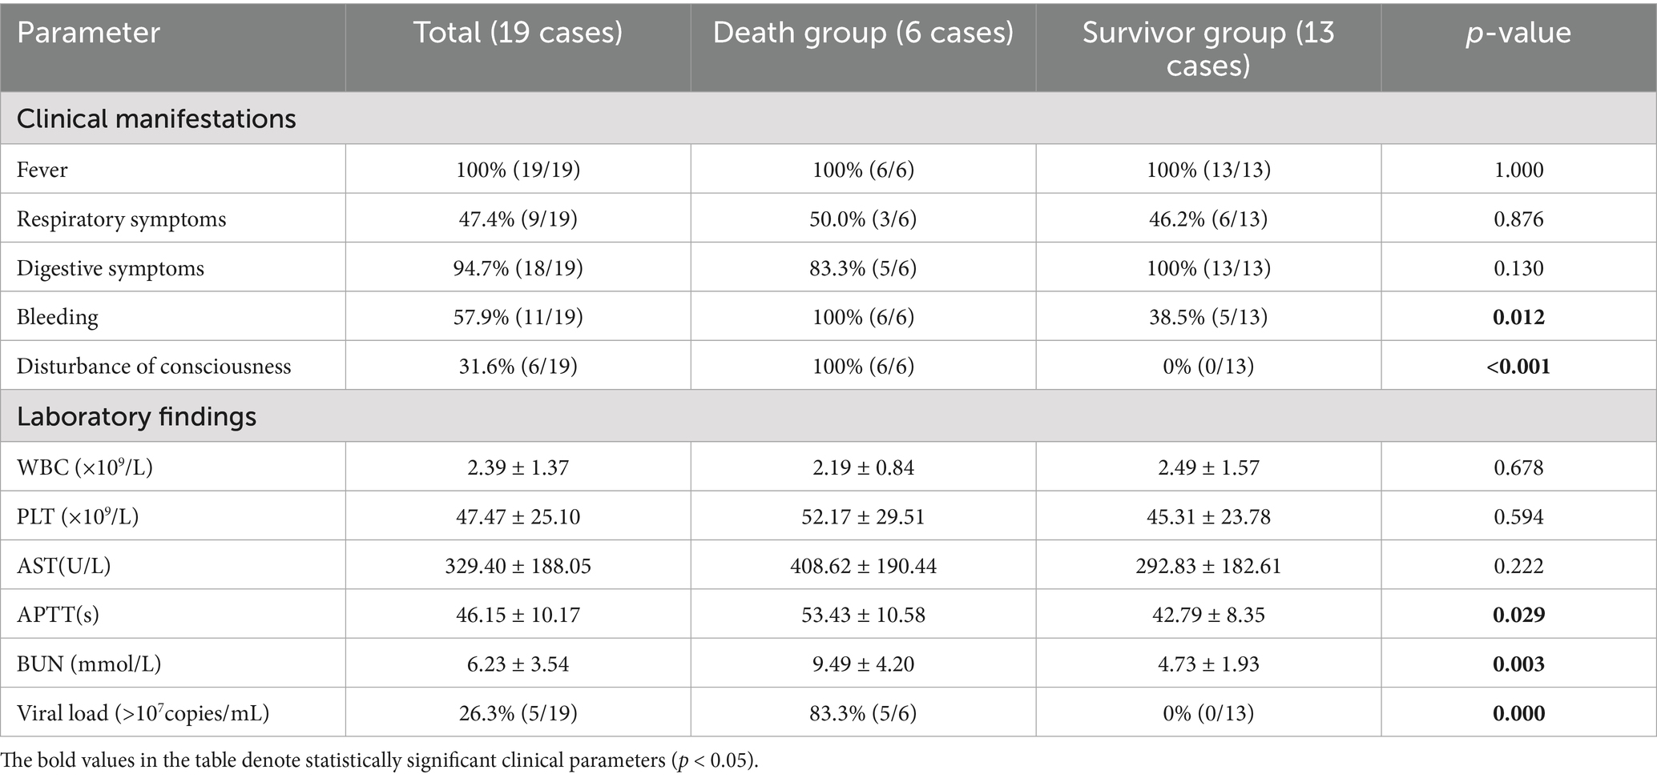Click the 408.62 ± 190.44 cell
The height and width of the screenshot is (778, 1657).
tap(863, 566)
